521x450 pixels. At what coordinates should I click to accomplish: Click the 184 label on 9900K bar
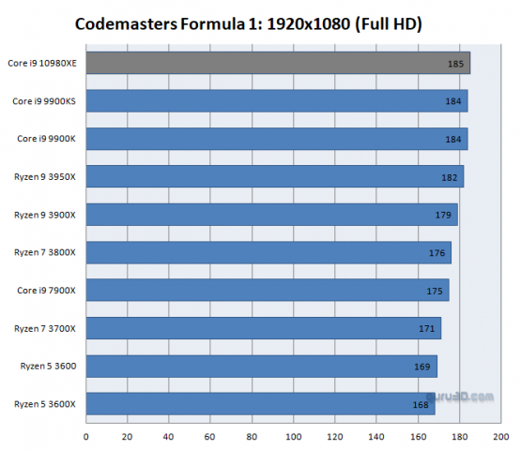453,140
